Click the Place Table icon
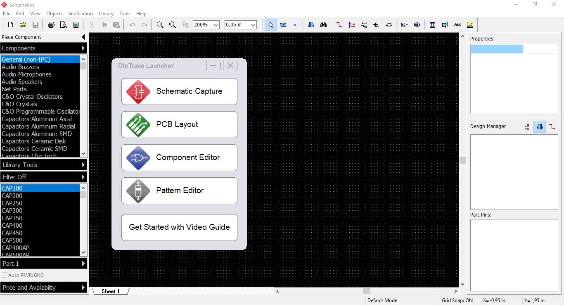 click(432, 25)
